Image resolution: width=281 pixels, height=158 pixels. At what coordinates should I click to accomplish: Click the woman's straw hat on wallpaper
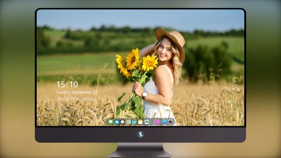point(171,42)
